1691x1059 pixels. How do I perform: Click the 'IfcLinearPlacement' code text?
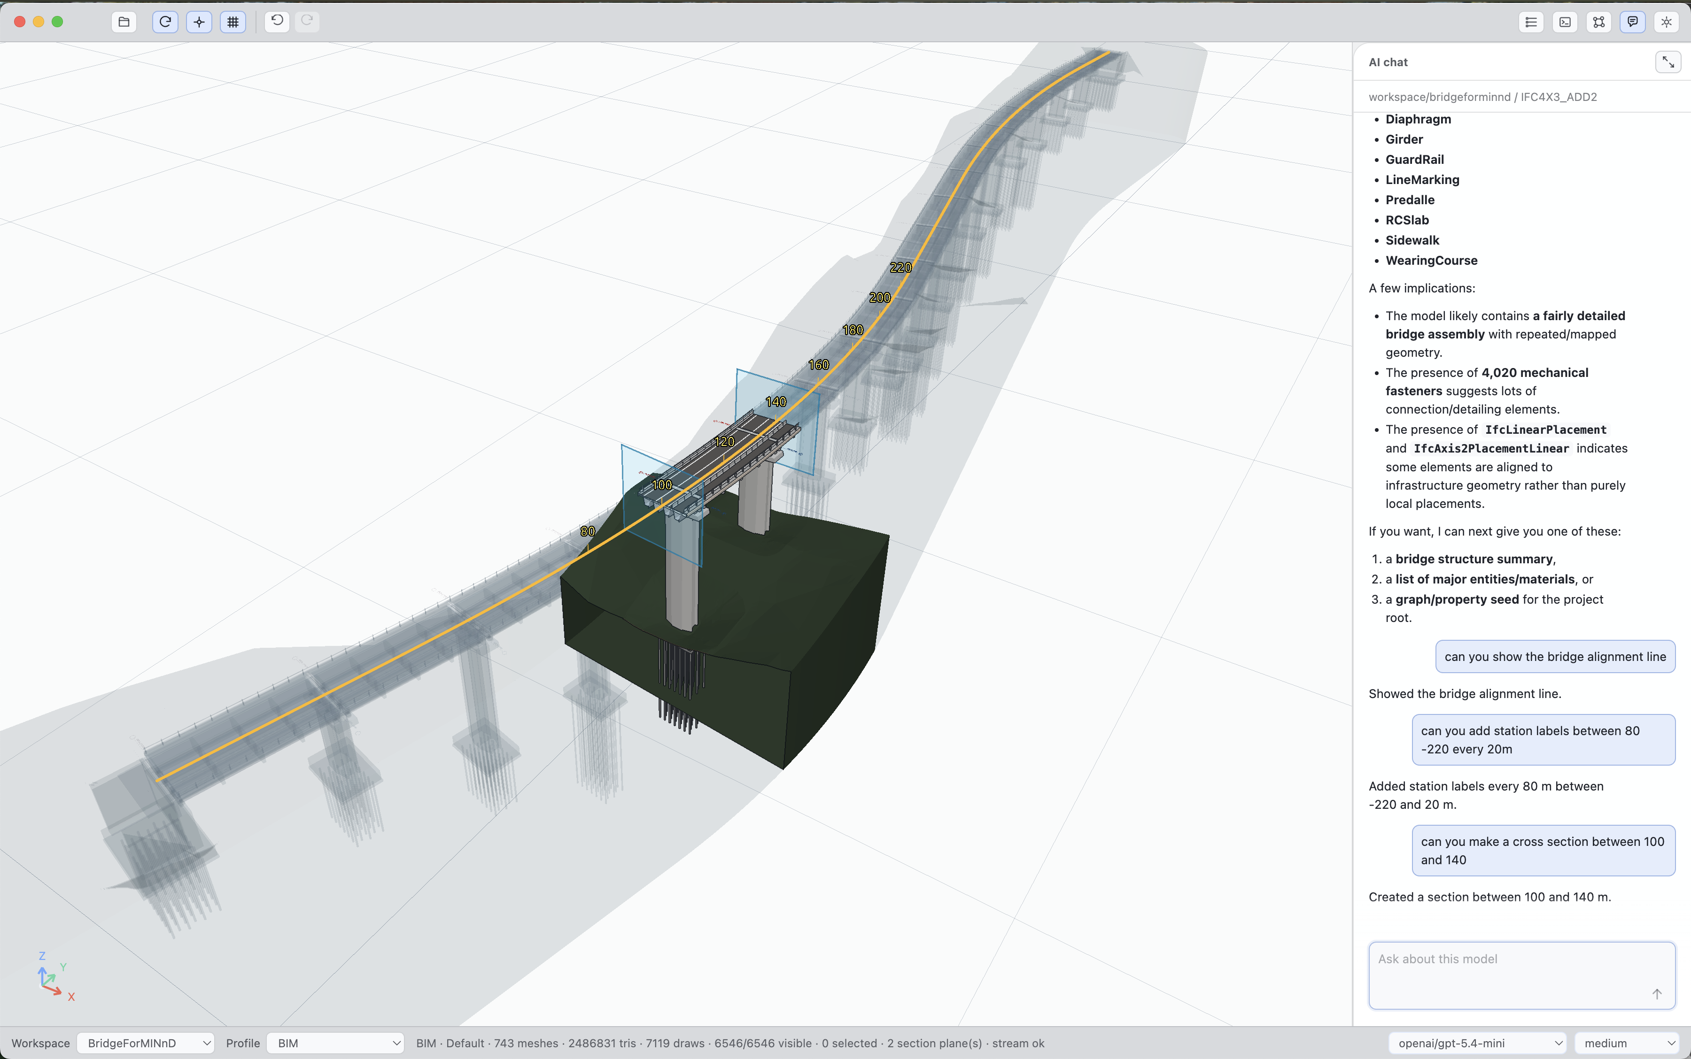1545,430
